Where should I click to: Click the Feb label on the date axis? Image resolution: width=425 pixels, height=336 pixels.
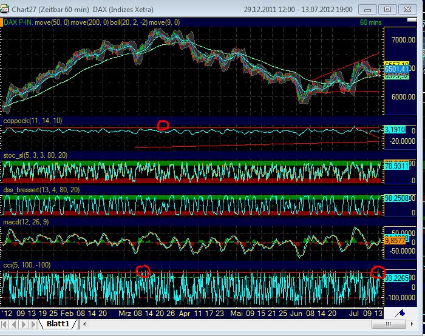tap(67, 314)
